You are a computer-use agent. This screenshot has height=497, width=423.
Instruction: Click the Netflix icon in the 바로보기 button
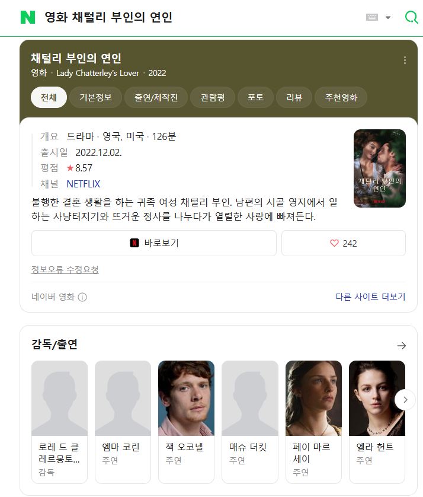[x=134, y=243]
